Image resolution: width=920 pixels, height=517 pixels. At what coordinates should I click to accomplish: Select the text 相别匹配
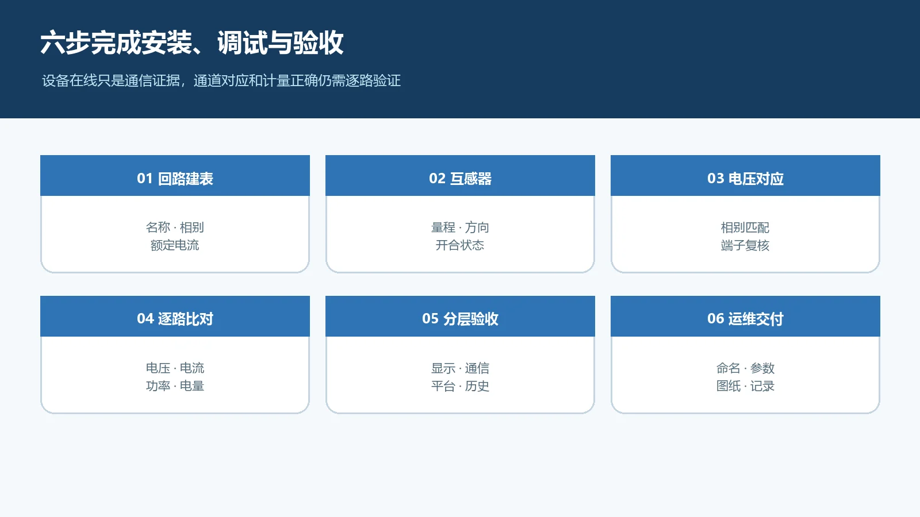(745, 227)
